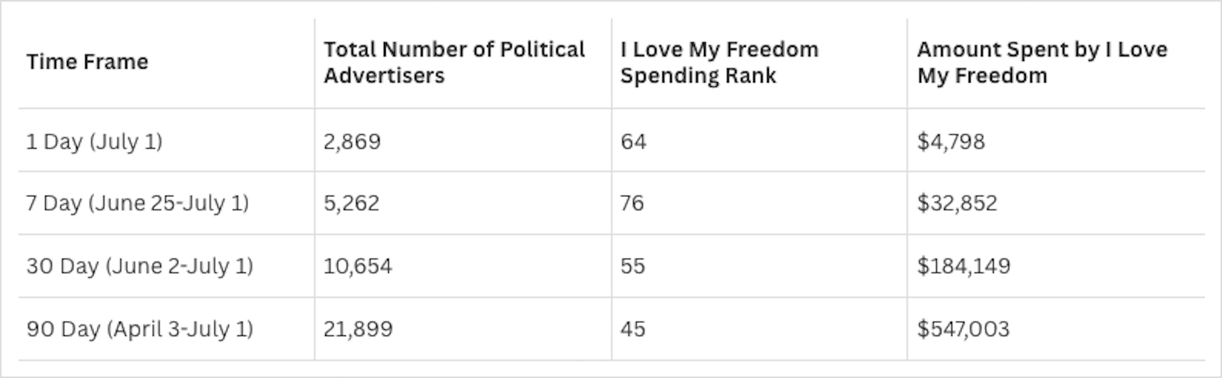Select the 5,262 advertisers value
This screenshot has width=1222, height=378.
coord(351,203)
